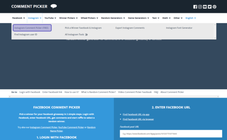The width and height of the screenshot is (227, 140).
Task: Click the 2. ENTER FACEBOOK URL heading
Action: 171,107
